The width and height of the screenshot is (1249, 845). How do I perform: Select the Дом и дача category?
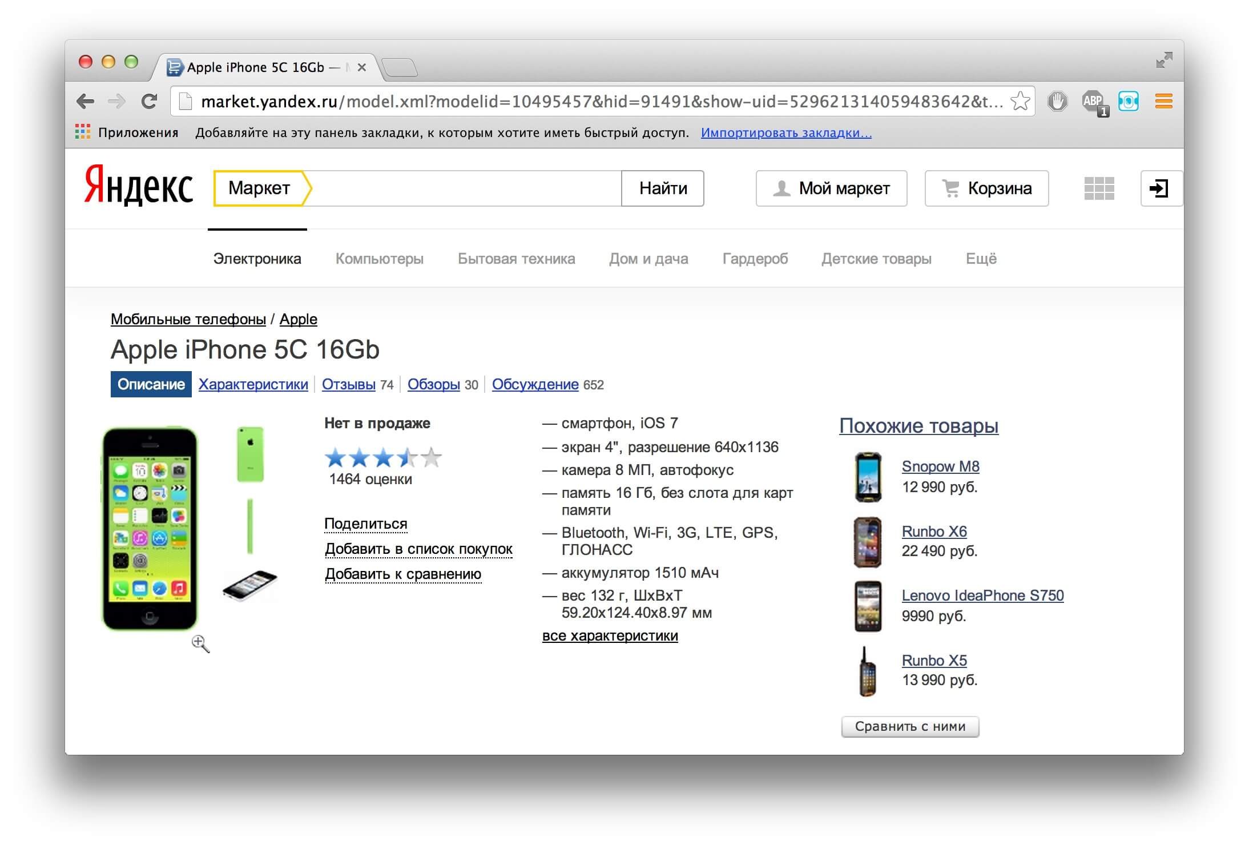pos(648,259)
